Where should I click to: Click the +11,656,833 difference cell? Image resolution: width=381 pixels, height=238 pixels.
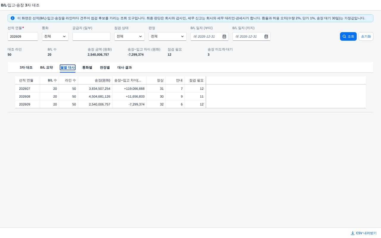(129, 96)
